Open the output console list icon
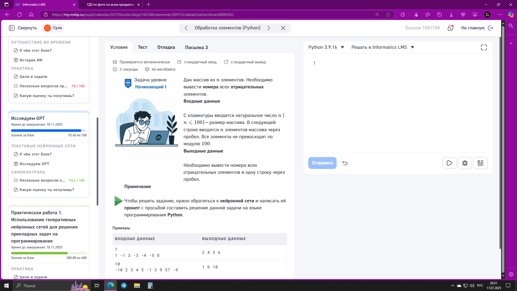 480,163
